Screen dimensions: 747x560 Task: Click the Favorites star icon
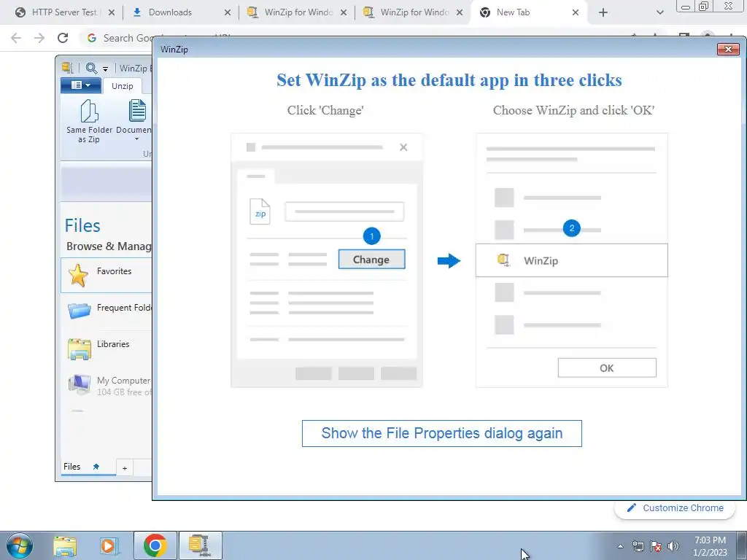[78, 275]
